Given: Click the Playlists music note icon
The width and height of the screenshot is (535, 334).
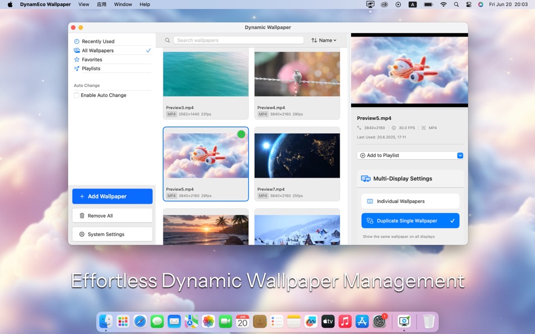Looking at the screenshot, I should point(77,69).
